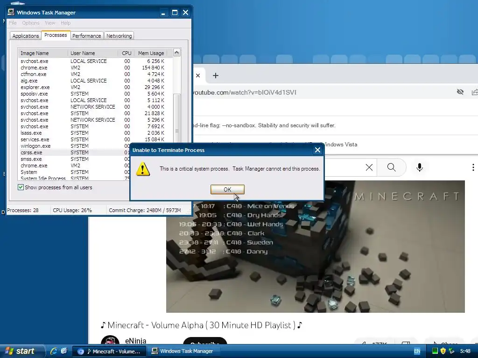Close the Unable to Terminate Process dialog
478x358 pixels.
(317, 150)
